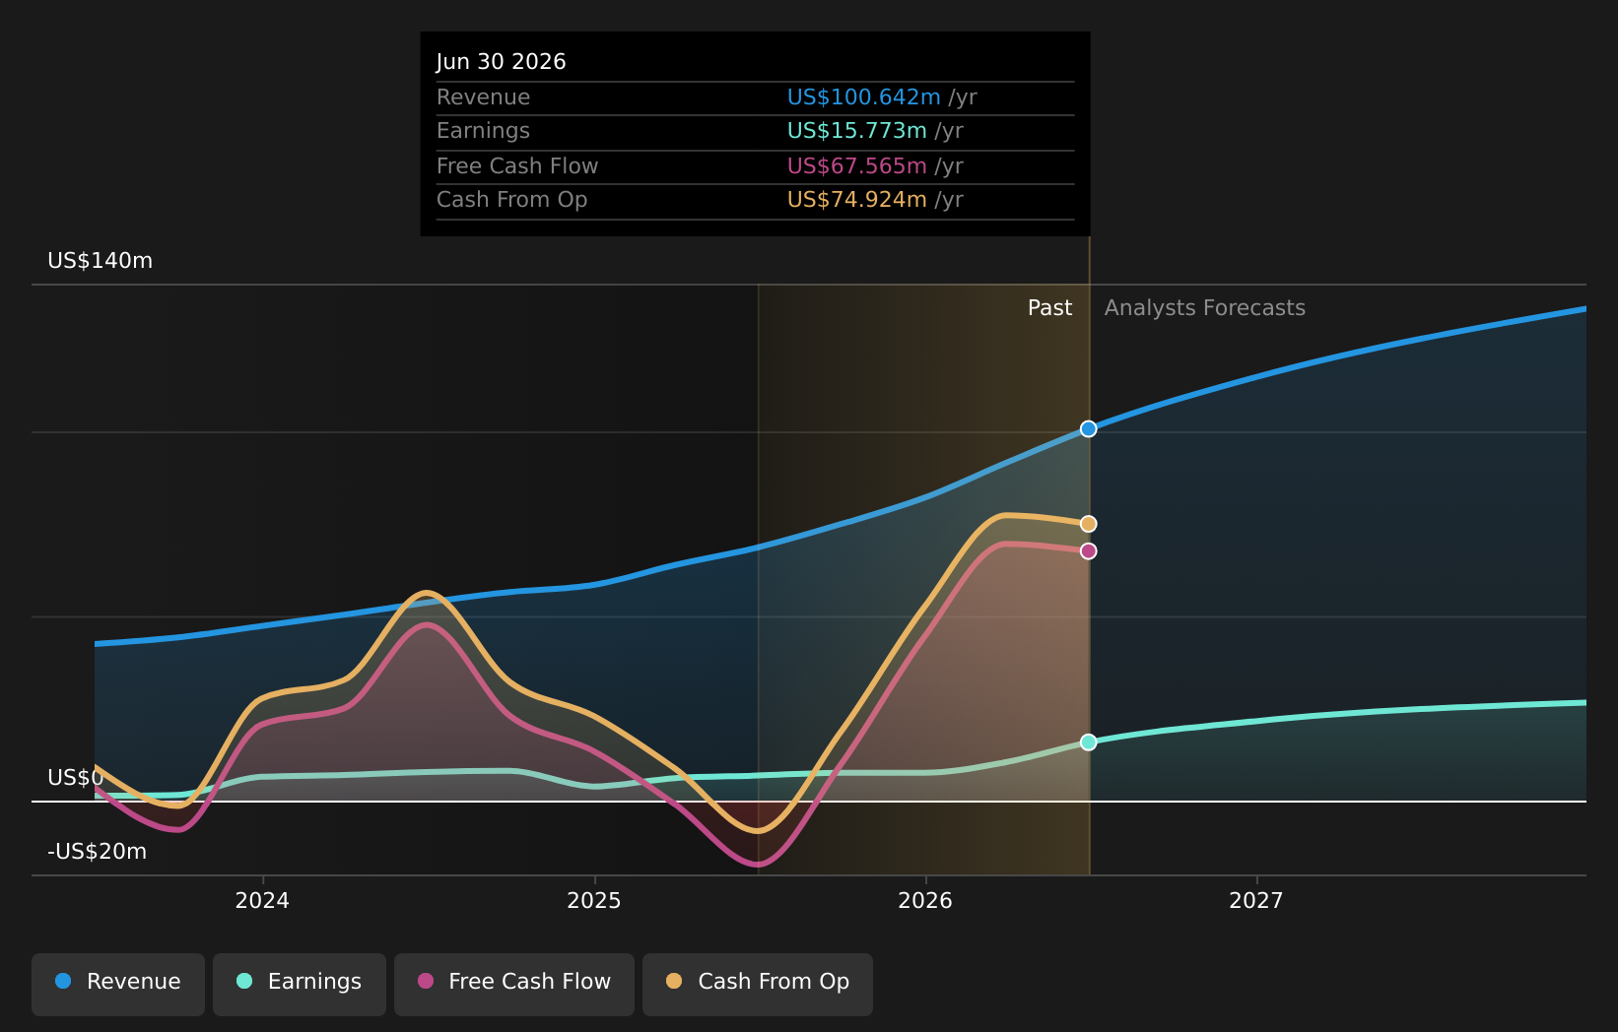Click the 2026 x-axis label
This screenshot has height=1032, width=1618.
pyautogui.click(x=925, y=900)
